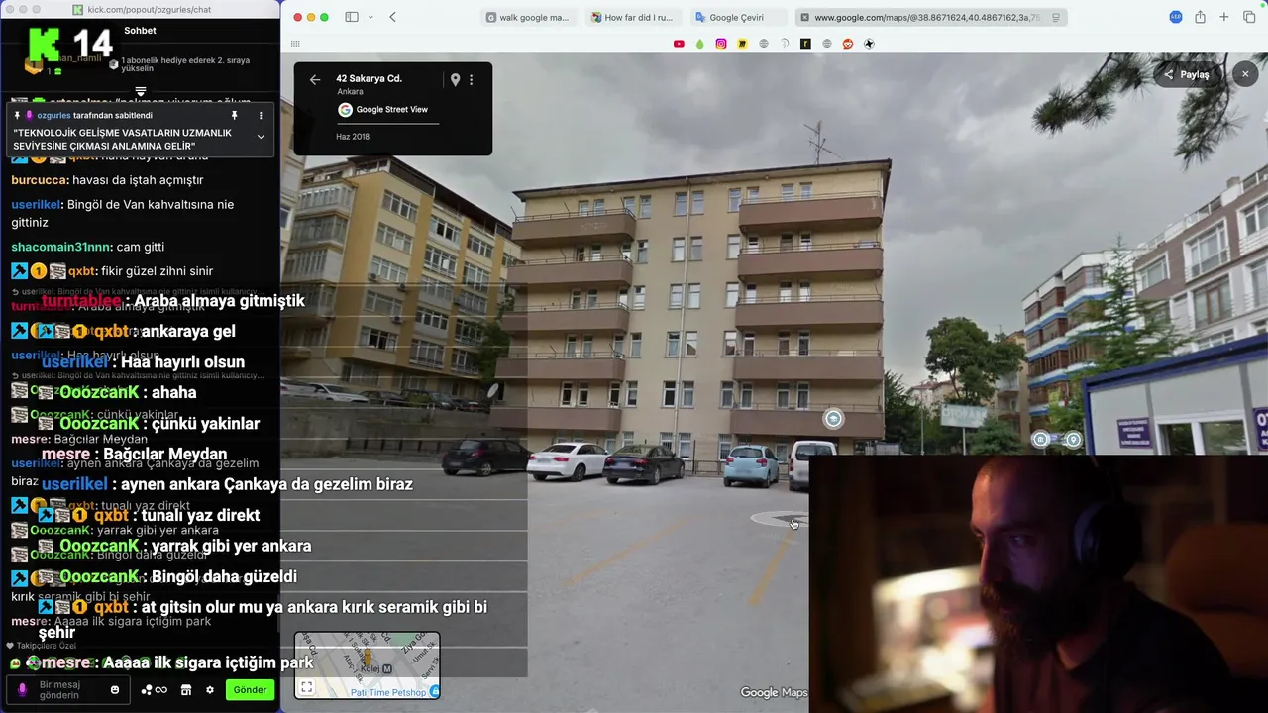Image resolution: width=1268 pixels, height=713 pixels.
Task: Click the Safari favorites grid icon
Action: click(295, 44)
